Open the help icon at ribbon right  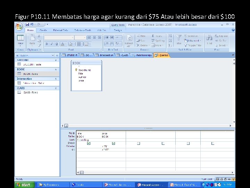[233, 30]
